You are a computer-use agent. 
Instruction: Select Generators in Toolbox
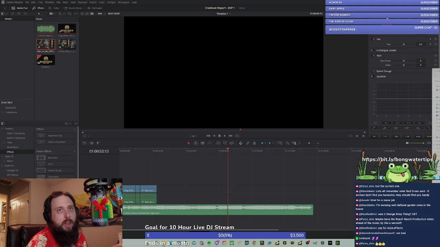coord(13,147)
